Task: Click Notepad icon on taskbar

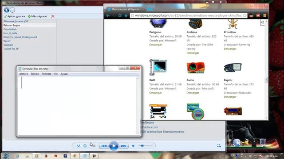Action: (x=84, y=156)
